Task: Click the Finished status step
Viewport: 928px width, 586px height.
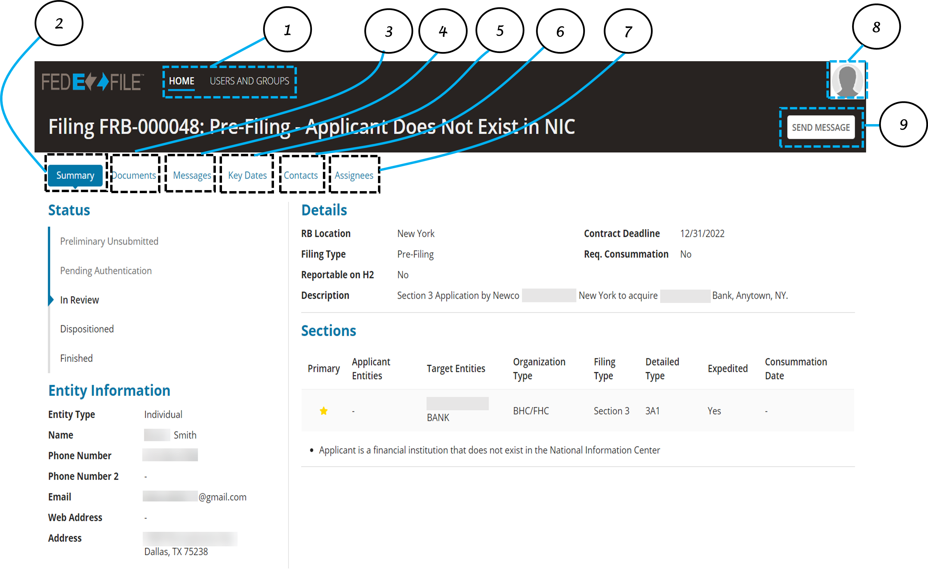Action: (x=76, y=358)
